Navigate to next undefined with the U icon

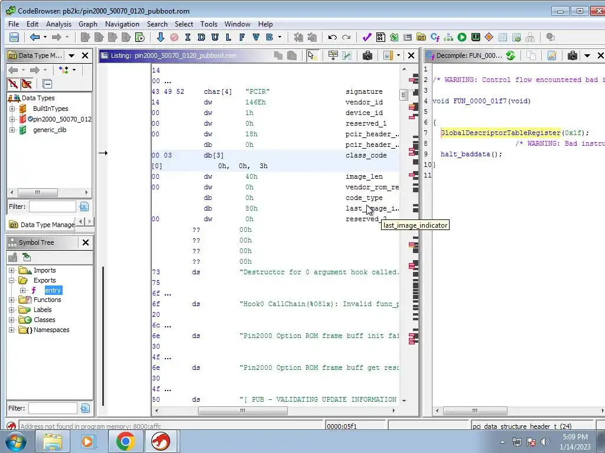[215, 37]
